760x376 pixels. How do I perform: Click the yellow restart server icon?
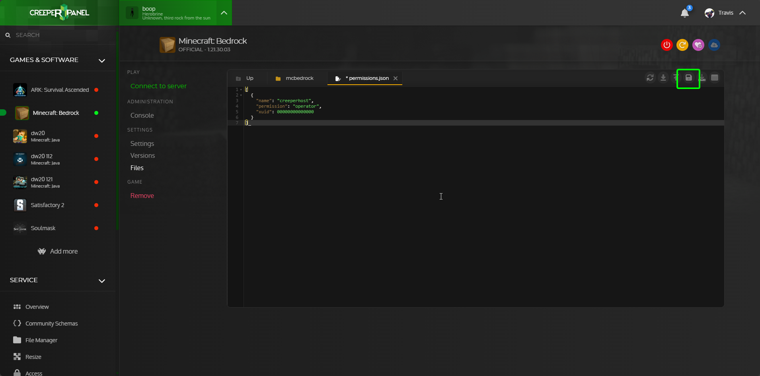[682, 45]
